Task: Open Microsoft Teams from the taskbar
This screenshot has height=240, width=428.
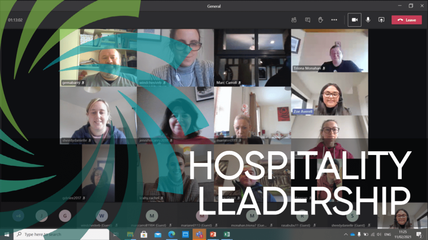Action: [x=199, y=234]
